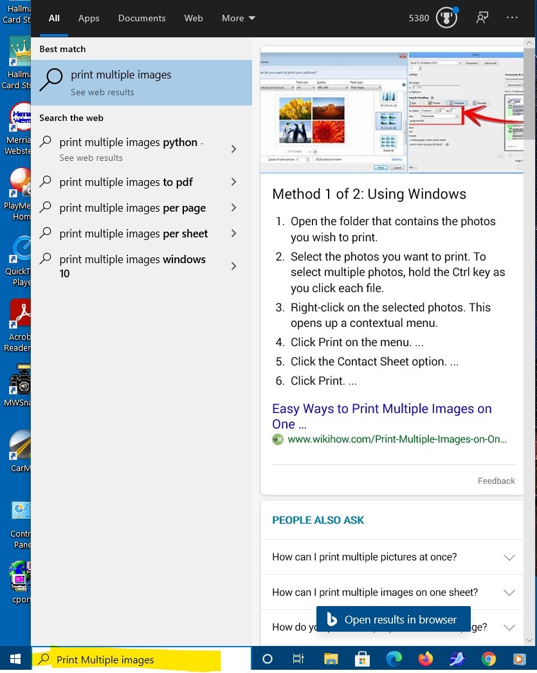
Task: Click the Feedback link
Action: (496, 481)
